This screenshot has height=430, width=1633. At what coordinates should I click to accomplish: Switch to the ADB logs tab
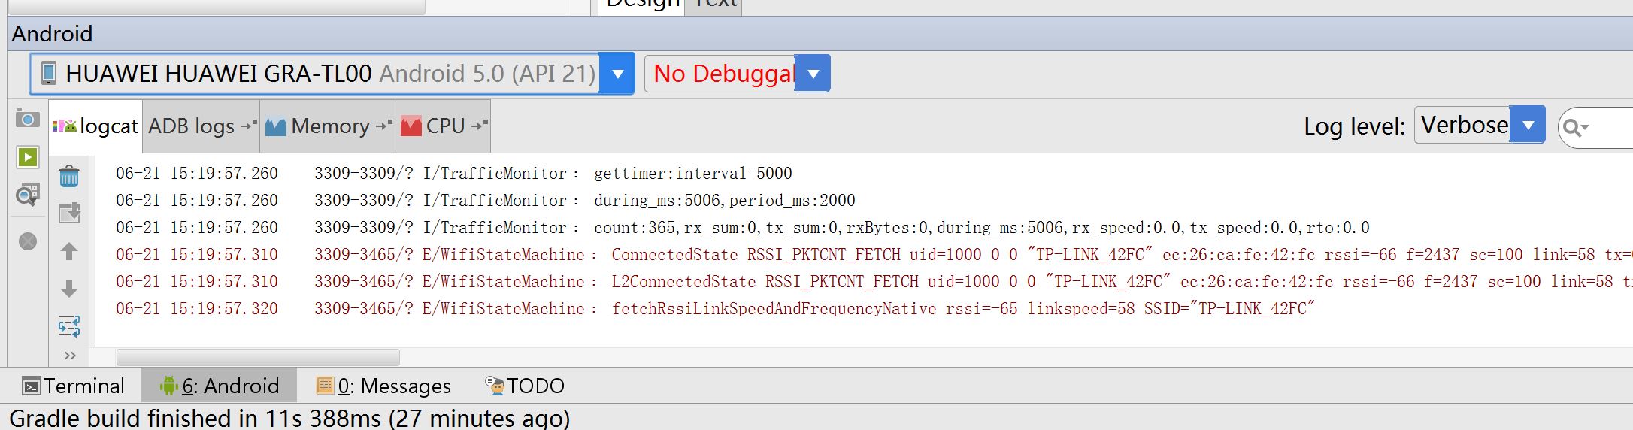point(201,126)
